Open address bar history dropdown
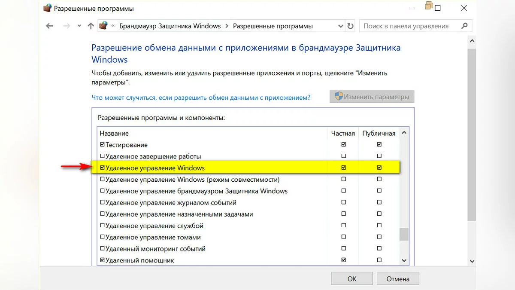 tap(341, 26)
